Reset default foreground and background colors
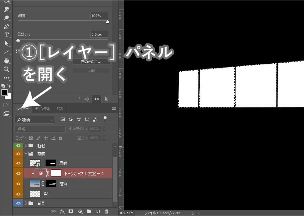The height and width of the screenshot is (216, 304). 3,86
